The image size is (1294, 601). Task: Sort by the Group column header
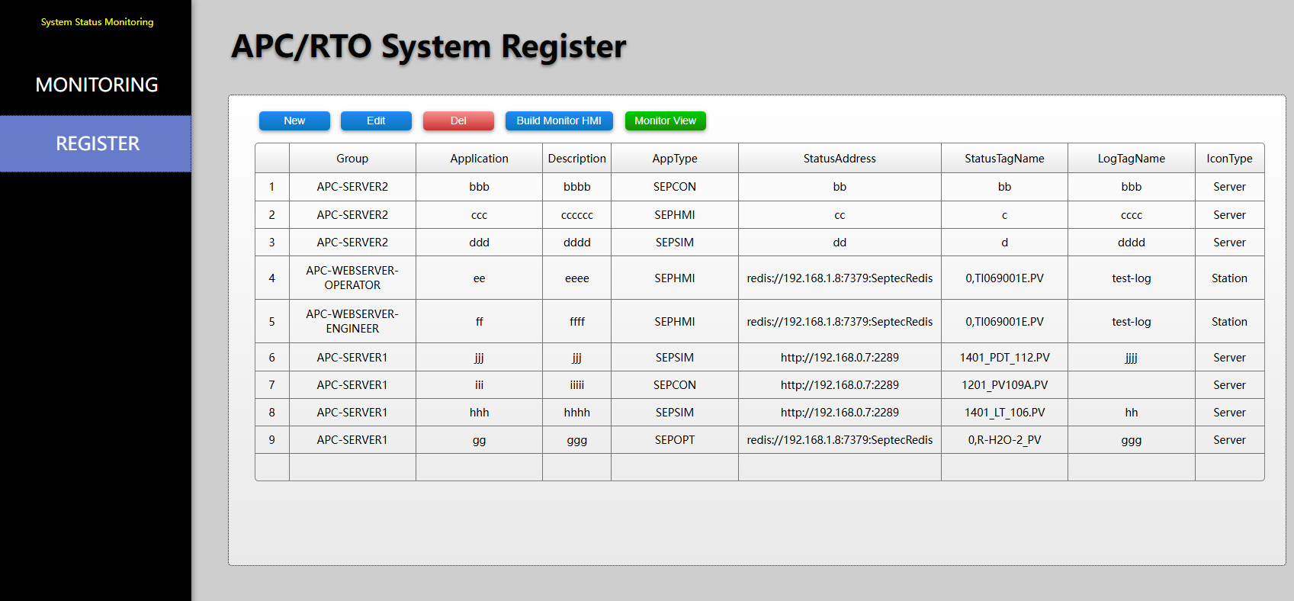click(352, 159)
